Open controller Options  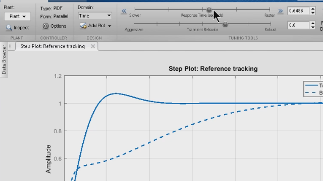click(x=55, y=26)
